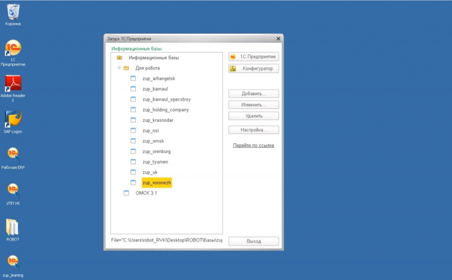Open the Конфигуратор button

pyautogui.click(x=254, y=68)
